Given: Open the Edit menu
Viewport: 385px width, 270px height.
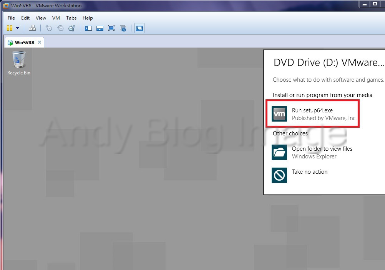Looking at the screenshot, I should point(25,18).
